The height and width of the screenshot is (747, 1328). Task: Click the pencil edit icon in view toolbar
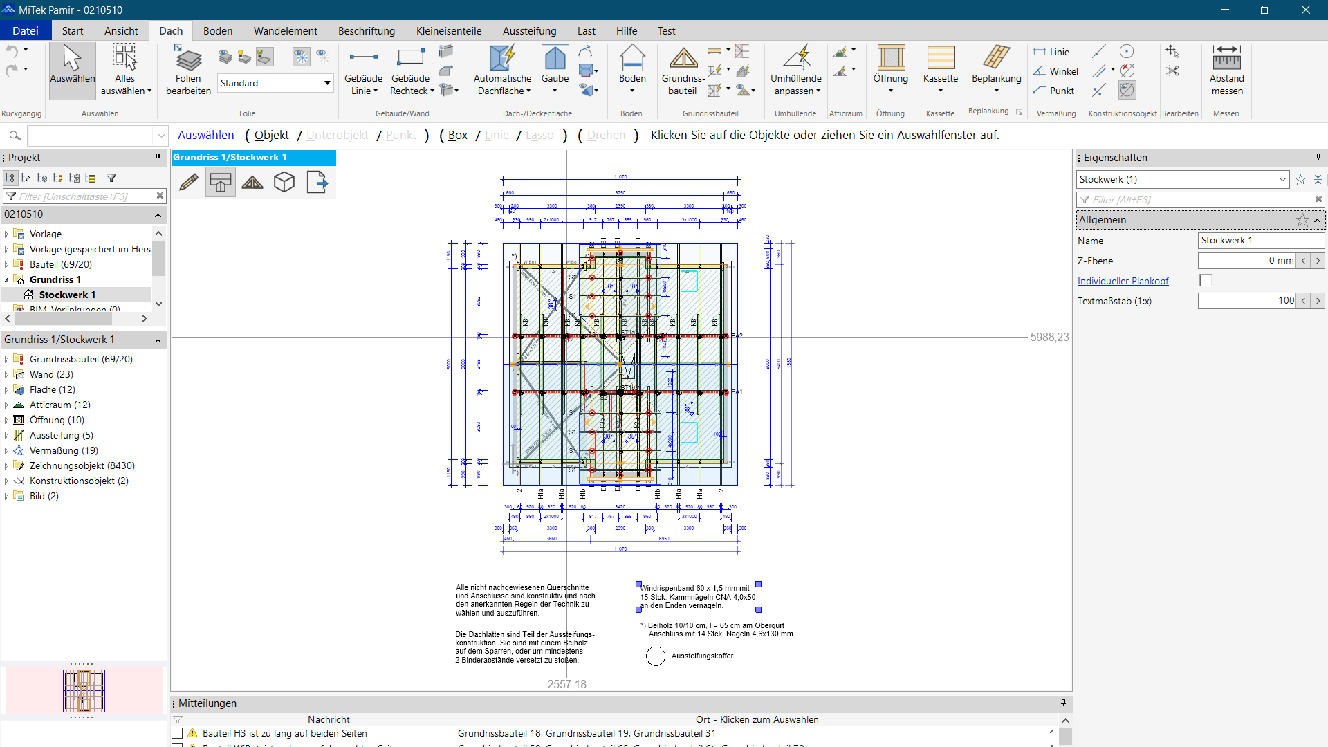tap(188, 183)
